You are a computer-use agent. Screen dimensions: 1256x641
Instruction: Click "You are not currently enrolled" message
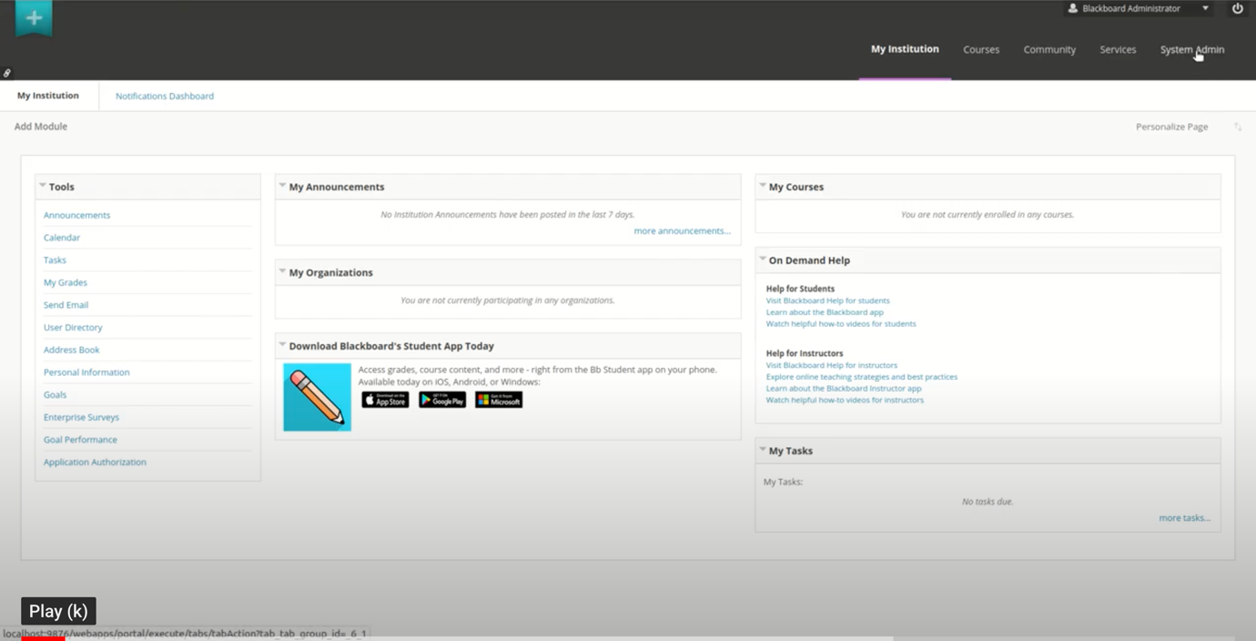(x=988, y=215)
